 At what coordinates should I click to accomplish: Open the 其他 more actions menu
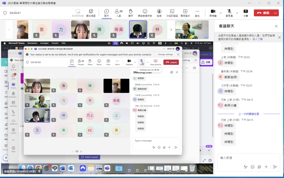tap(197, 13)
